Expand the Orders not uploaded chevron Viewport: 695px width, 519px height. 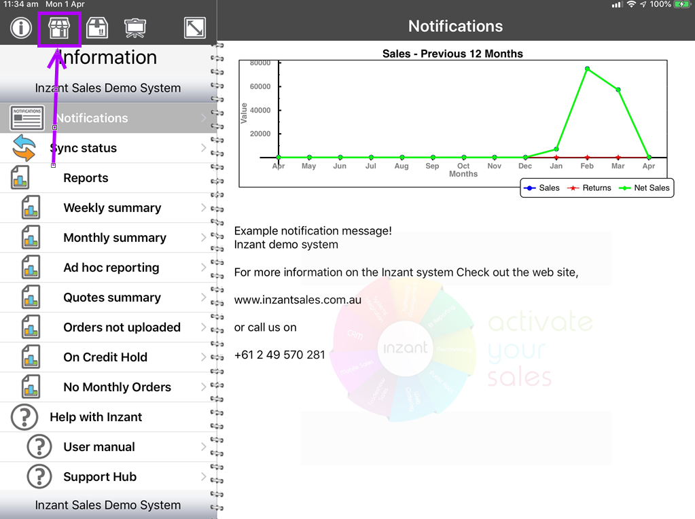tap(203, 327)
